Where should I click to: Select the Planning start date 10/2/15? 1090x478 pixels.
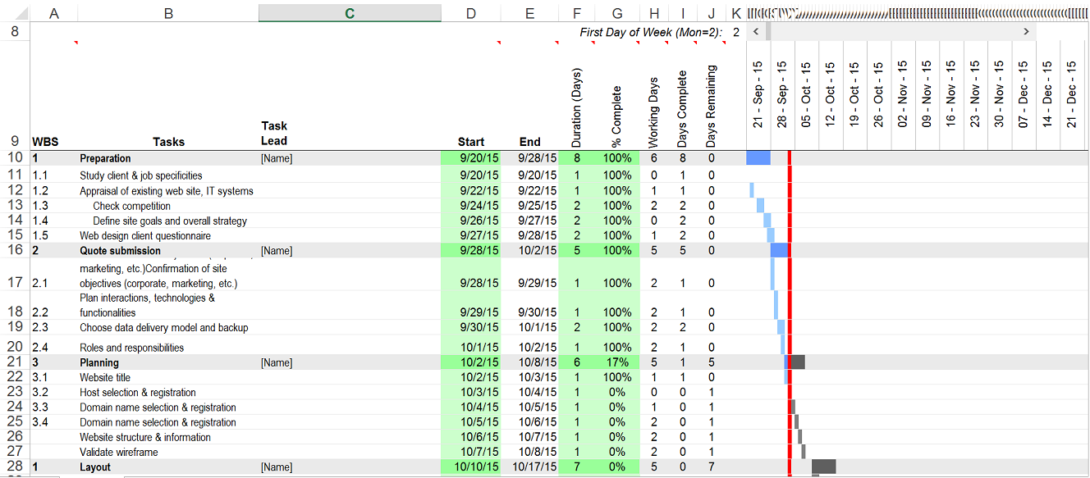470,362
